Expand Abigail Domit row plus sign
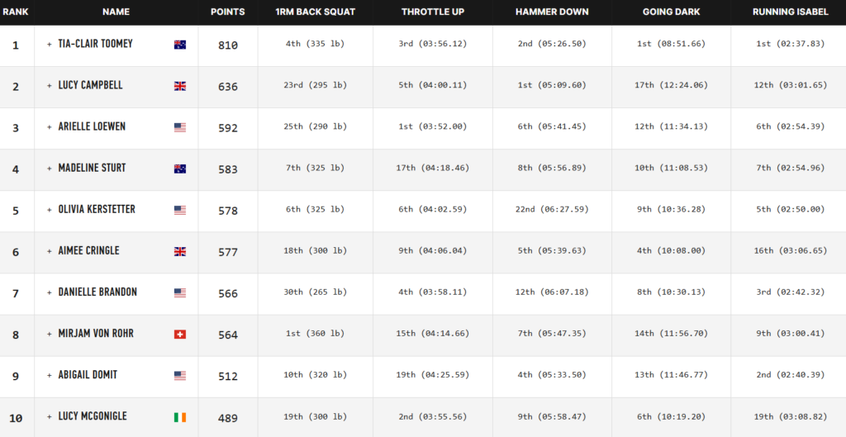Screen dimensions: 846x437 50,375
